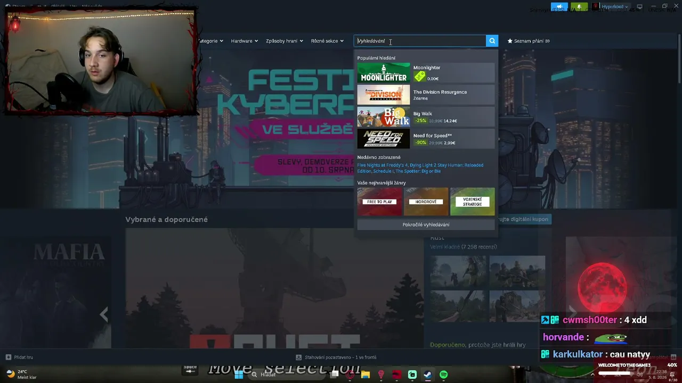This screenshot has height=383, width=682.
Task: Click the download icon beside Stahování pozastaveno
Action: [299, 357]
